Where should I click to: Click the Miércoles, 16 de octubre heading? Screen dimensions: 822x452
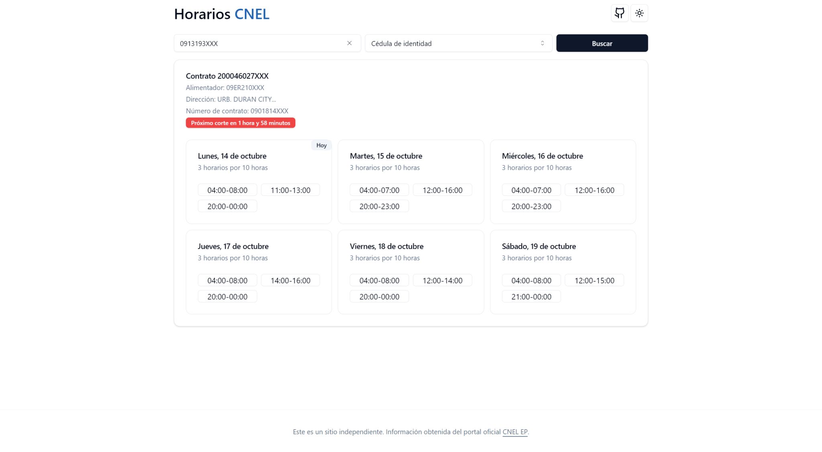(542, 156)
